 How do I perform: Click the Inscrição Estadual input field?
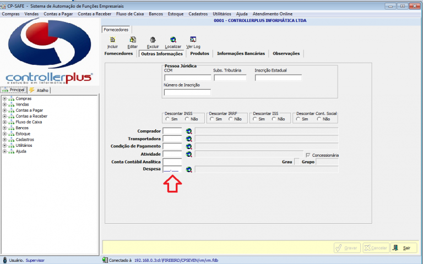click(x=278, y=78)
